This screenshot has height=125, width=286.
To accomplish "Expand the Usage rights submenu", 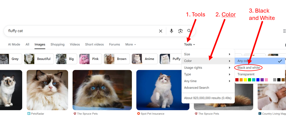I will pyautogui.click(x=208, y=68).
